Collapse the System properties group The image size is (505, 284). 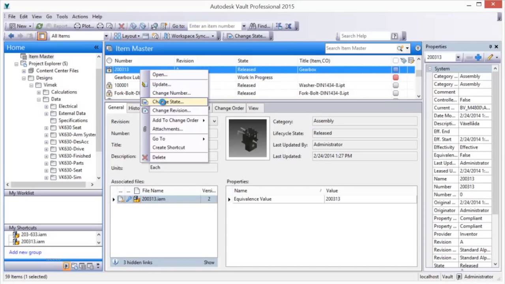pos(430,69)
